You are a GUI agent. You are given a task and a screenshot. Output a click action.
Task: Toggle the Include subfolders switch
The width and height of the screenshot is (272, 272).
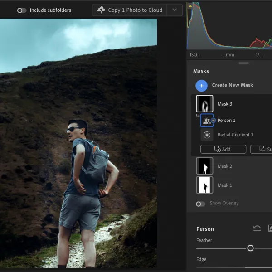point(22,10)
